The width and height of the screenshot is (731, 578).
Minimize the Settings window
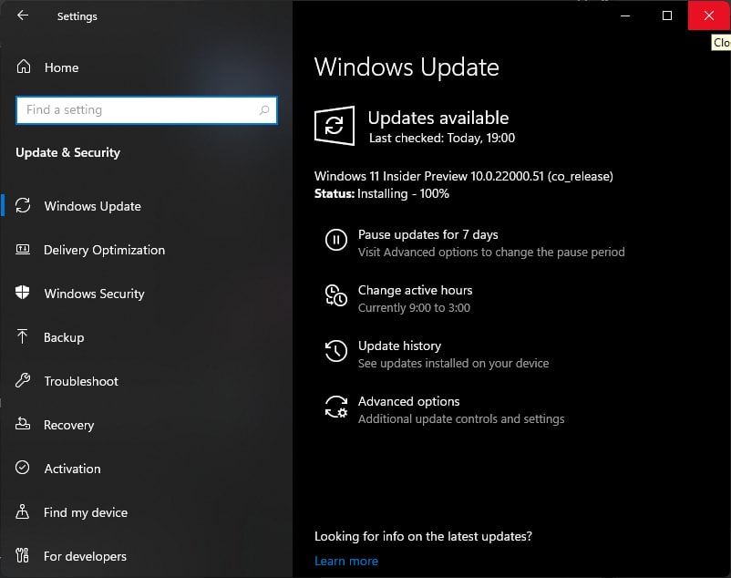click(x=625, y=15)
